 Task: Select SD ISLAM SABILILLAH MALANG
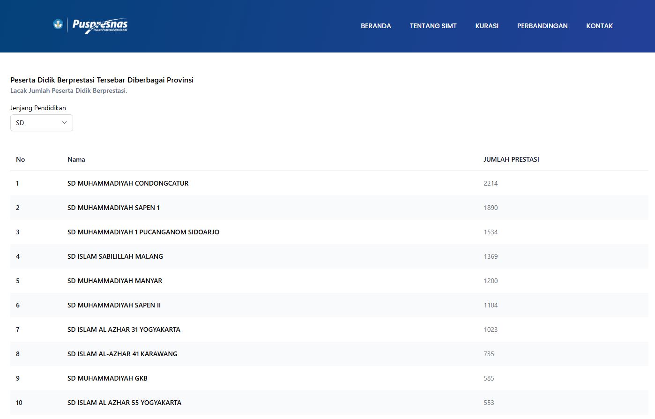point(115,256)
